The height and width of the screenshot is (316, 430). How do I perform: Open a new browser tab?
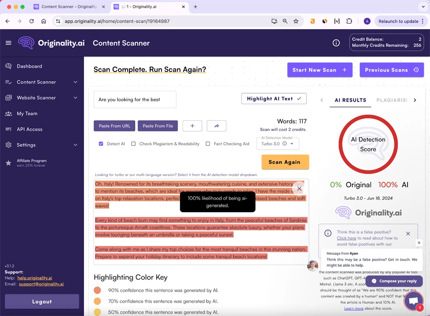pyautogui.click(x=195, y=7)
